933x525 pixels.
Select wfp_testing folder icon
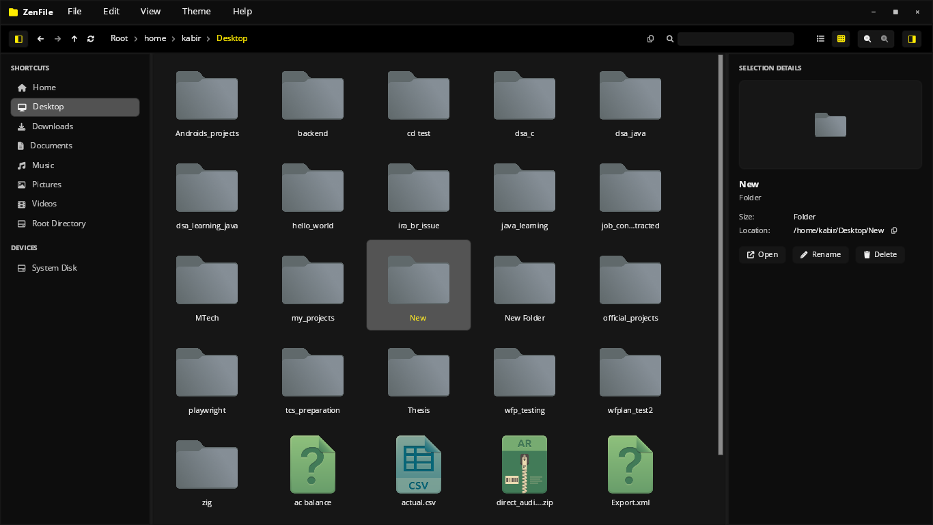pyautogui.click(x=525, y=373)
